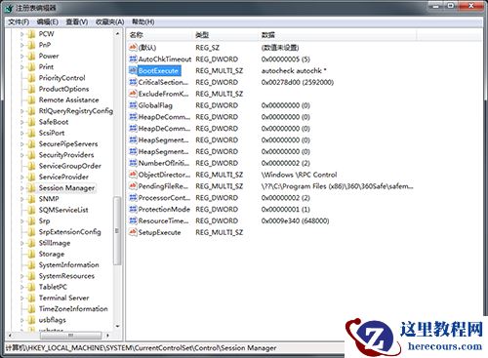Click the CriticalSection DWORD icon
Screen dimensions: 488x358
[133, 82]
